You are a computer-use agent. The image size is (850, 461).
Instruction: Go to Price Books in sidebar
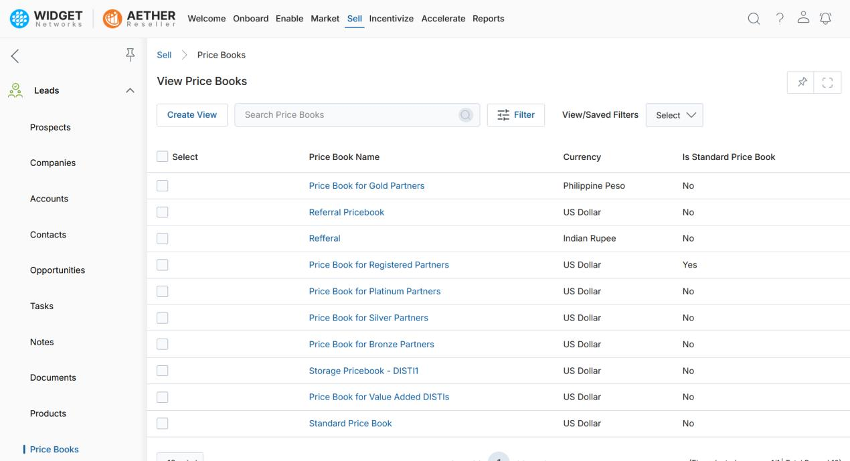54,450
